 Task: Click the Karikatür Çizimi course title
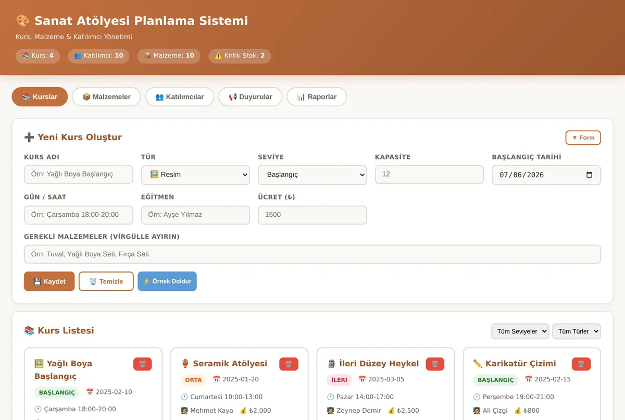click(515, 364)
